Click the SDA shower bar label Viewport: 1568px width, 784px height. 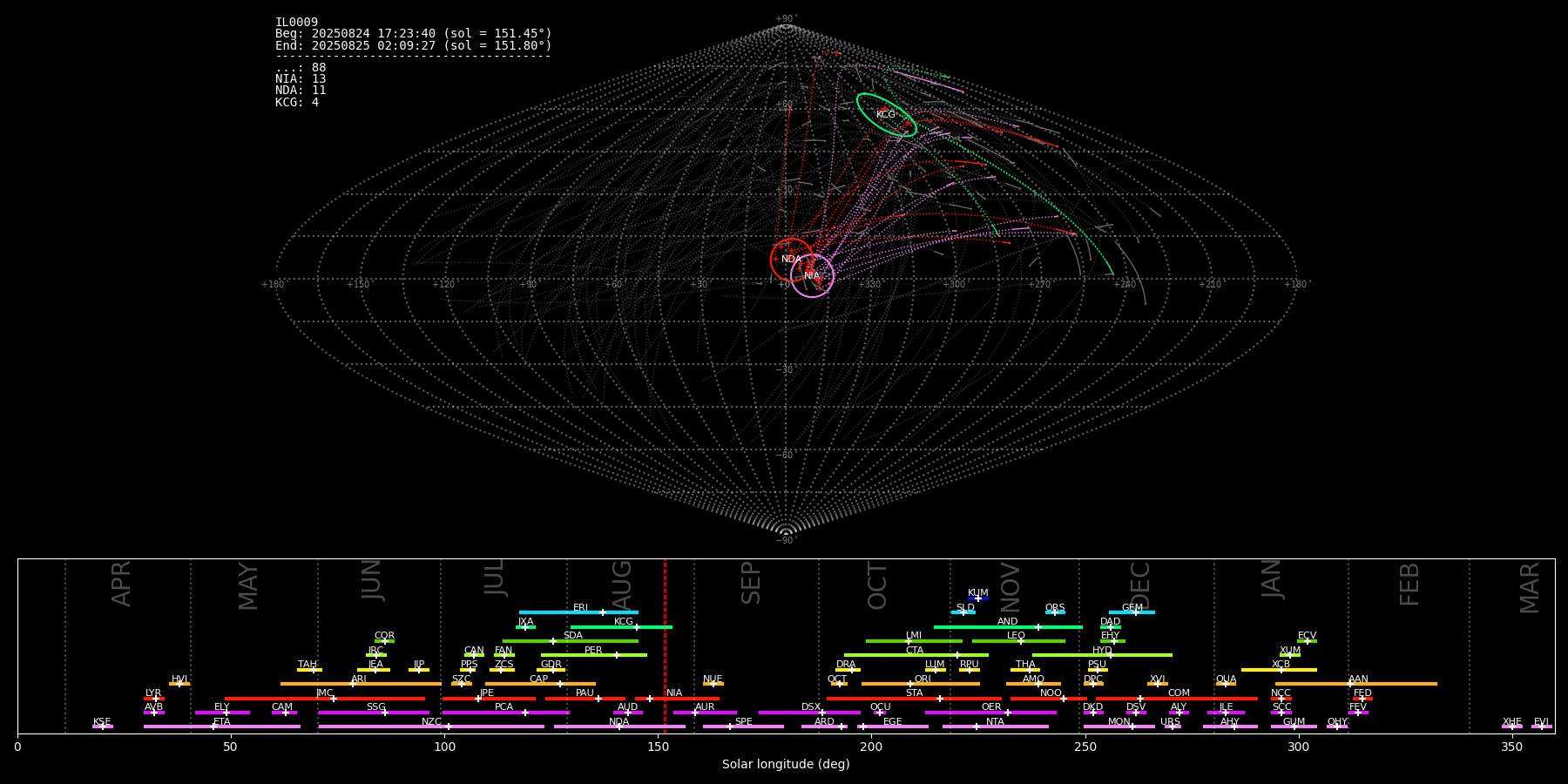click(x=572, y=636)
